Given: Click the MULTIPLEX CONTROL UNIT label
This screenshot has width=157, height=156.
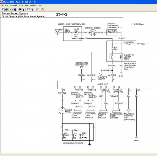Looking at the screenshot, I should click(x=129, y=117).
